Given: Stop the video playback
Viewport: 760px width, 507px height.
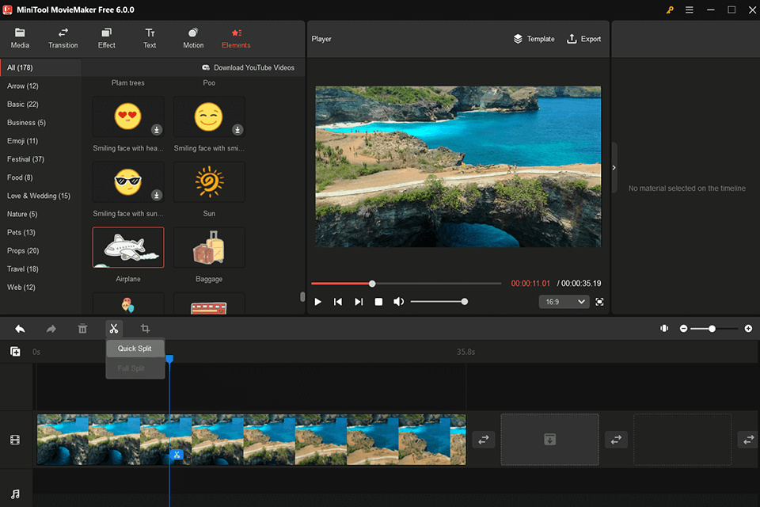Looking at the screenshot, I should pos(378,302).
